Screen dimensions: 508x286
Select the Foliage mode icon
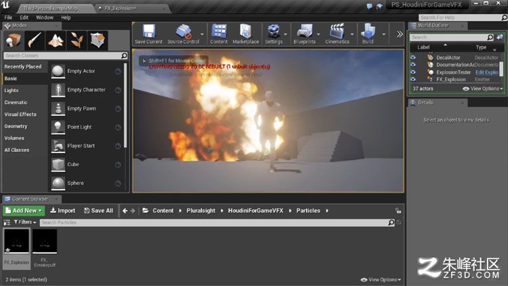point(77,40)
